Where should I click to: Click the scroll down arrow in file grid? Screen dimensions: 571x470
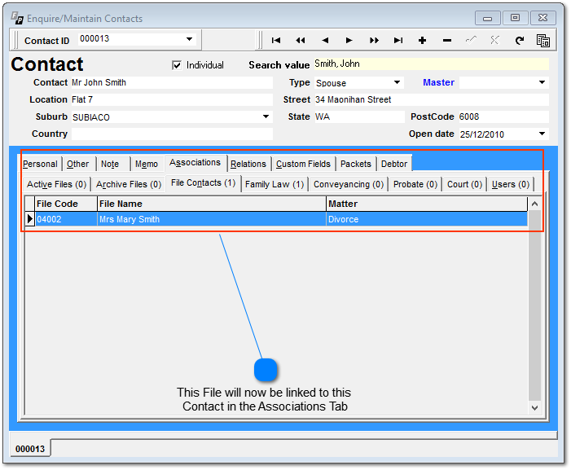pyautogui.click(x=534, y=407)
